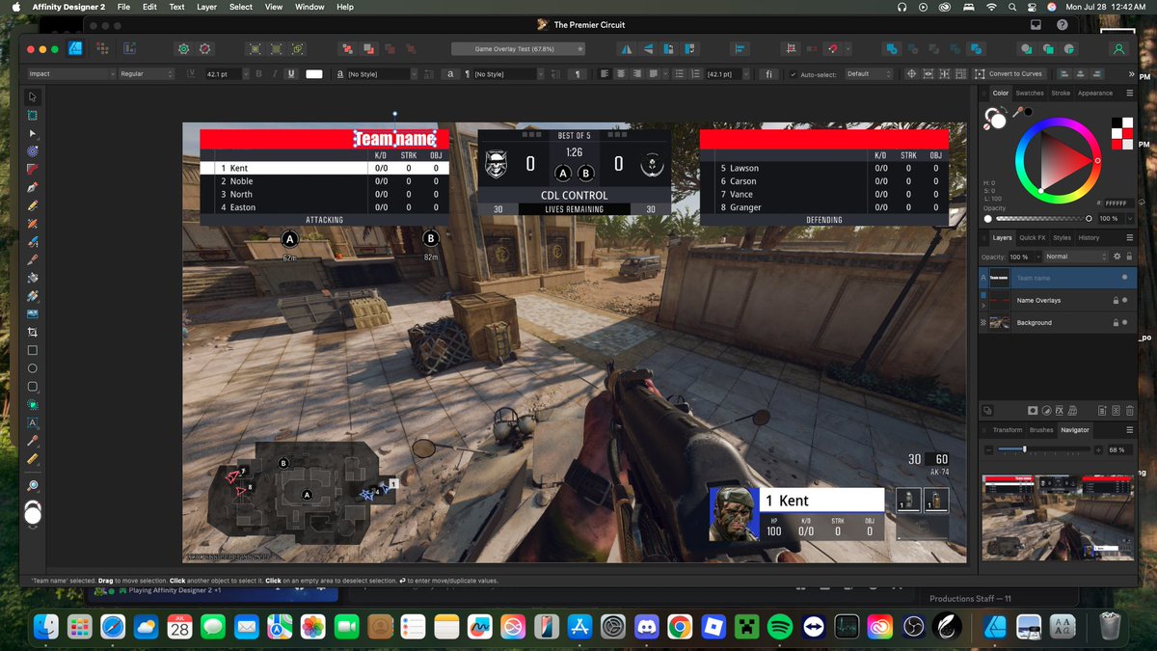Choose the Node tool

[x=33, y=133]
